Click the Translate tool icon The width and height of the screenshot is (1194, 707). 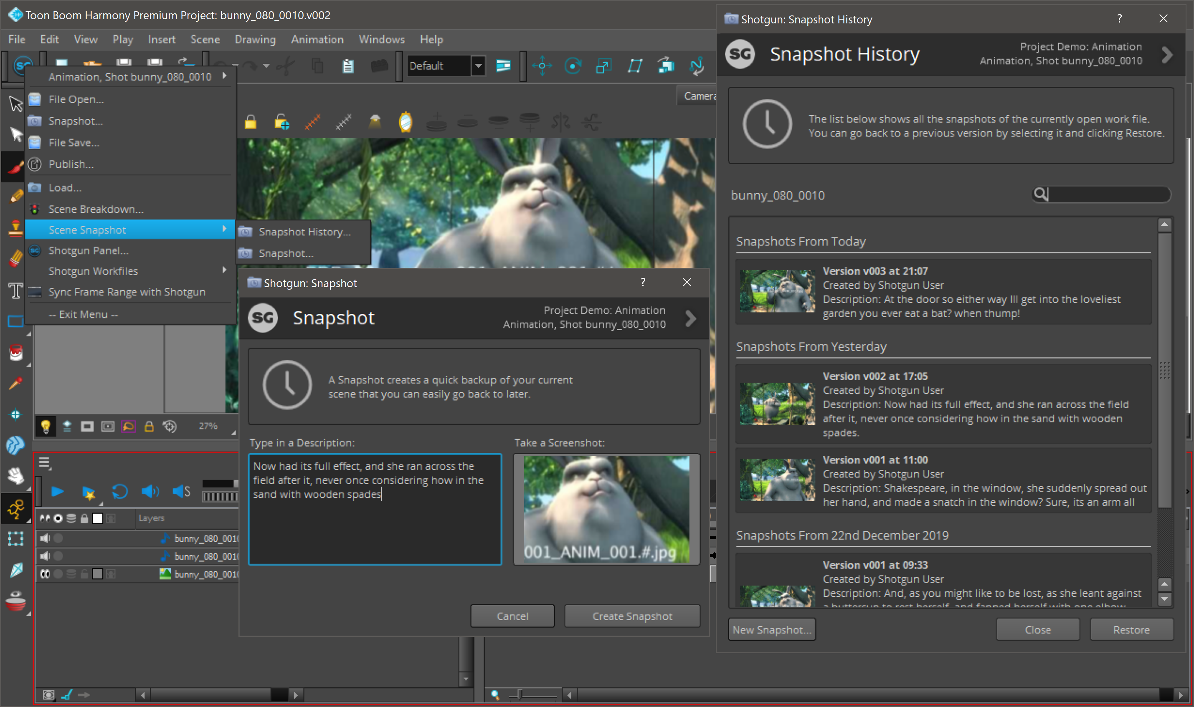pos(542,66)
